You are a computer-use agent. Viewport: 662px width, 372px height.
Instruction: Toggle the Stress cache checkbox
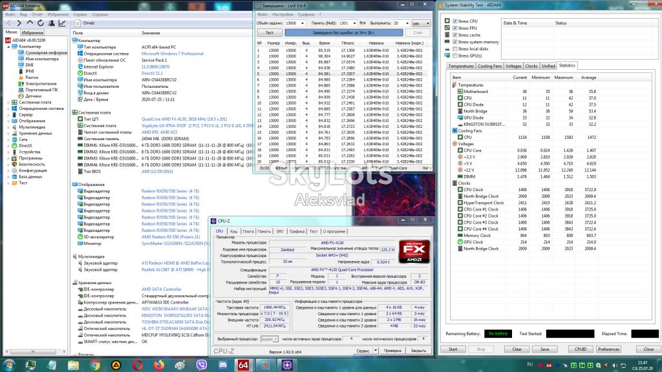point(454,35)
